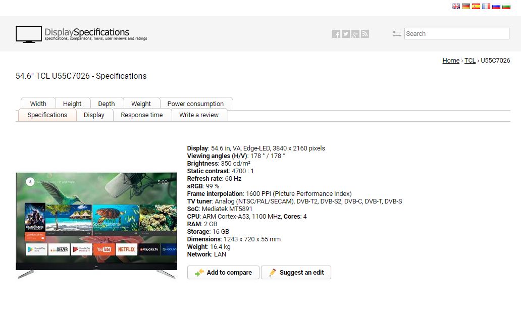Click the 'Network: LAN' line

(206, 254)
